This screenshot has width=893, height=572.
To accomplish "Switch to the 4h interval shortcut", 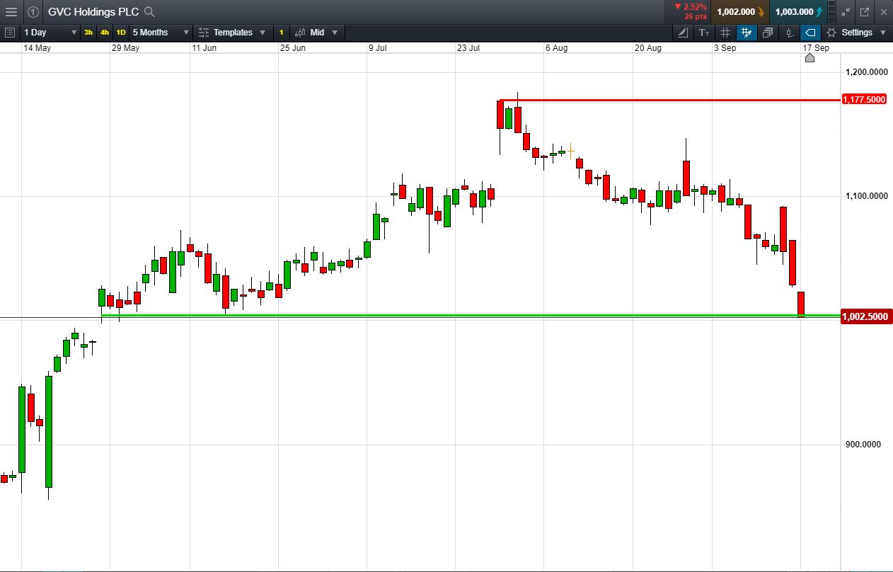I will [x=105, y=33].
